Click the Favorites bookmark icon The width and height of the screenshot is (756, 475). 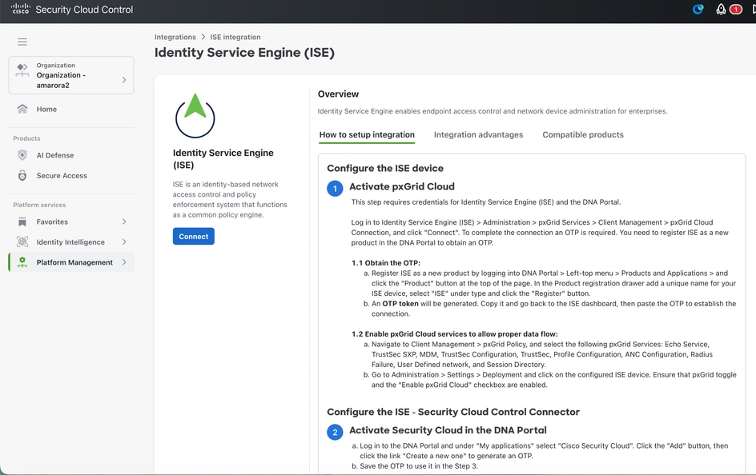point(22,222)
